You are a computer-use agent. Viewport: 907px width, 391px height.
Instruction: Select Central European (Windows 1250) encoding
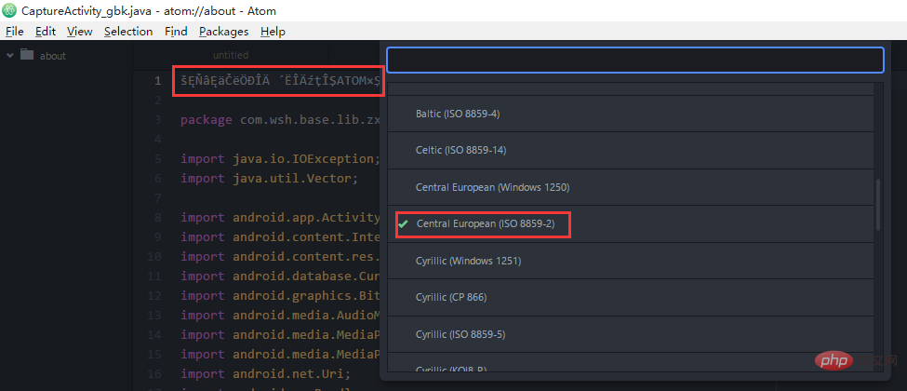click(630, 187)
